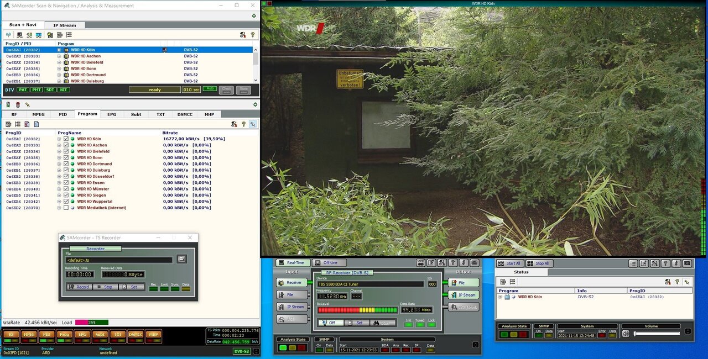Uncheck the WDR HD Aachen checkbox
The width and height of the screenshot is (708, 359).
(66, 145)
